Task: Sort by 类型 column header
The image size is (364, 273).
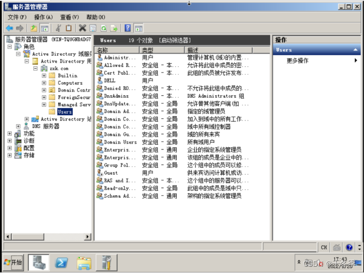Action: (x=162, y=50)
